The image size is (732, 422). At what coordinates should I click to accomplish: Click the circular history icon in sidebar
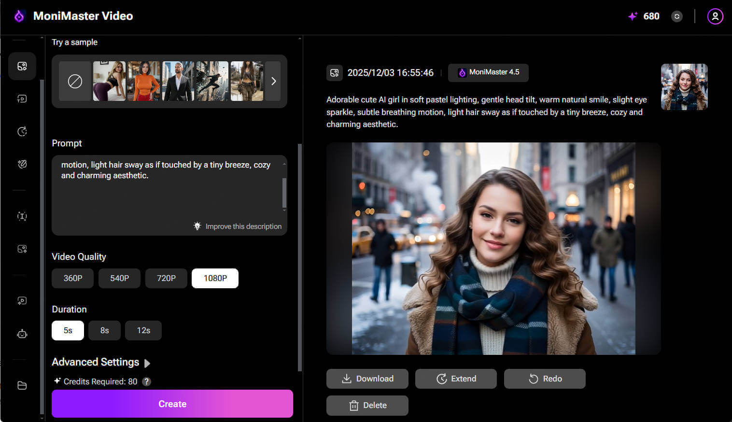[22, 131]
